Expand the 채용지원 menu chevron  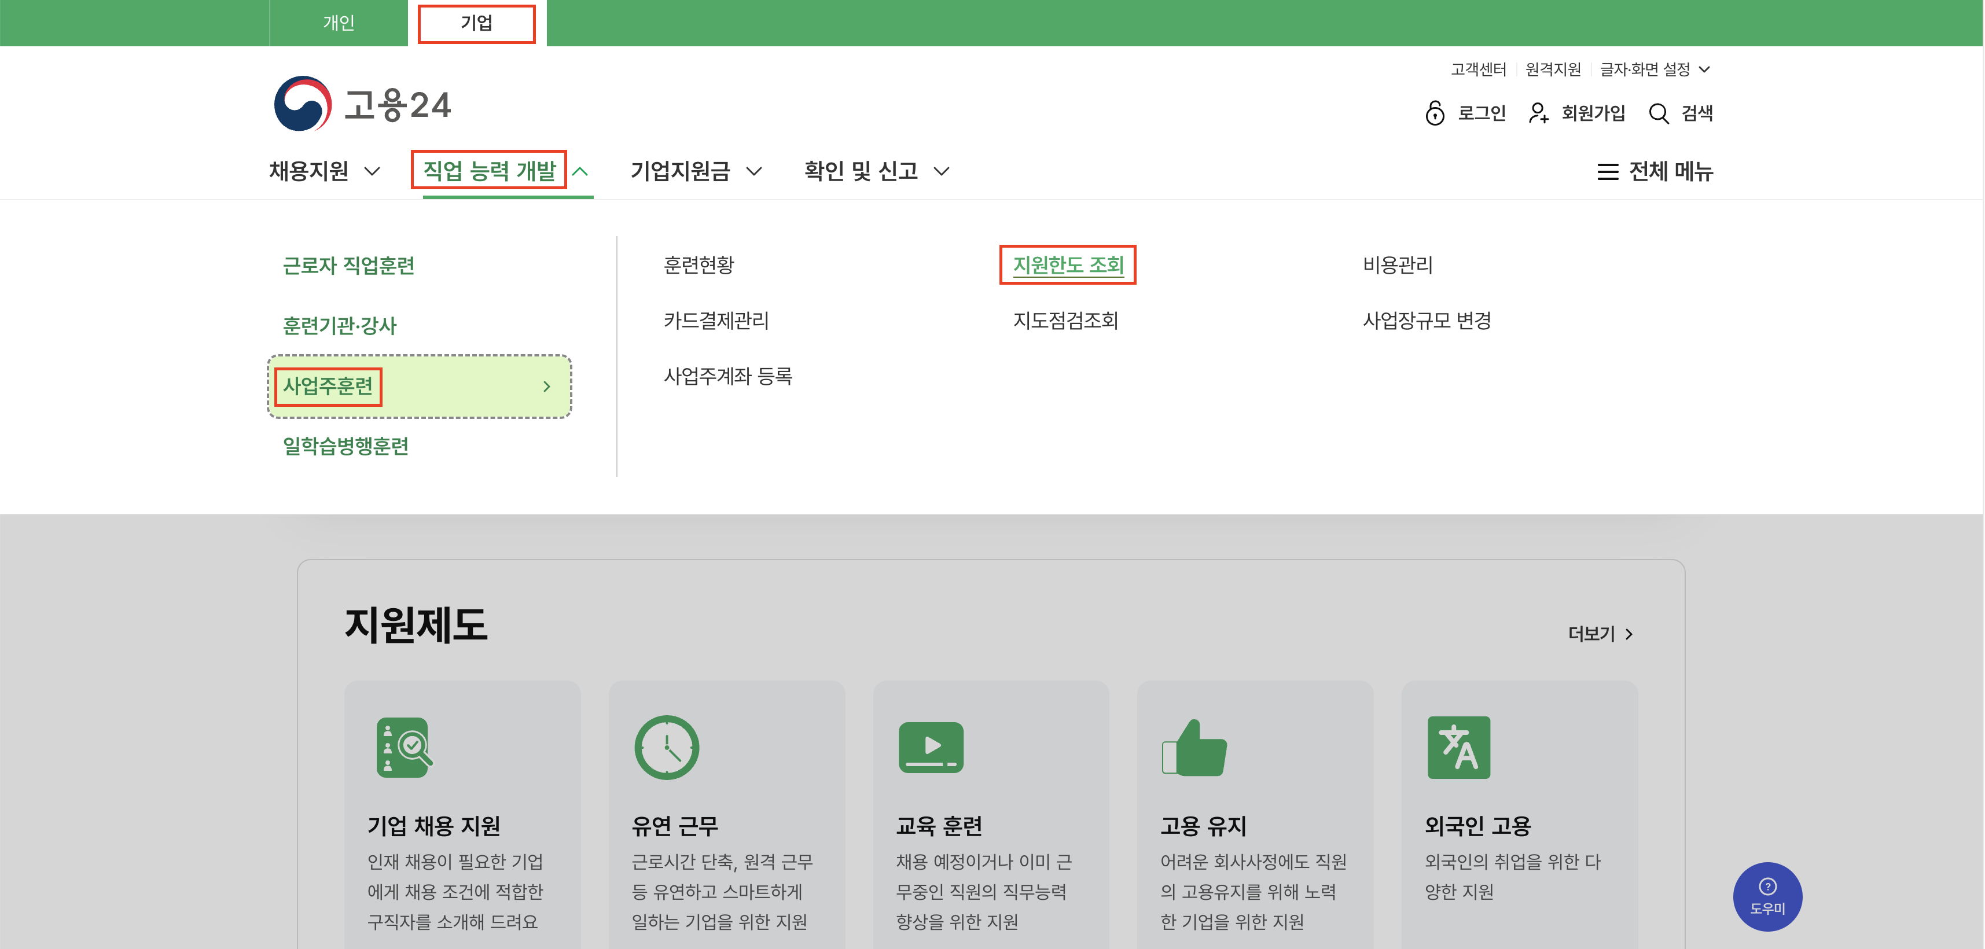[x=372, y=172]
